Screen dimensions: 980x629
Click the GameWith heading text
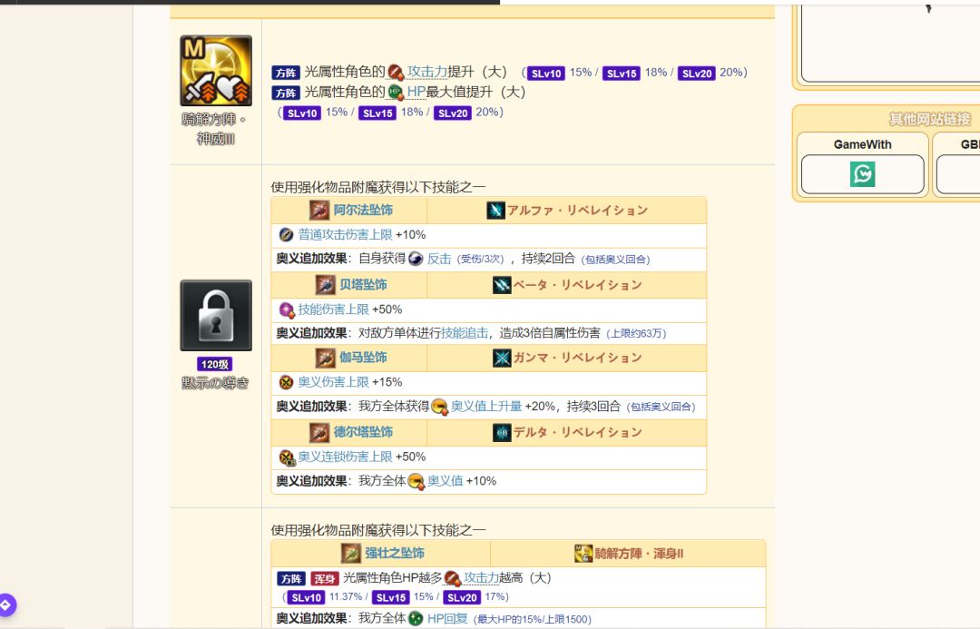(863, 144)
